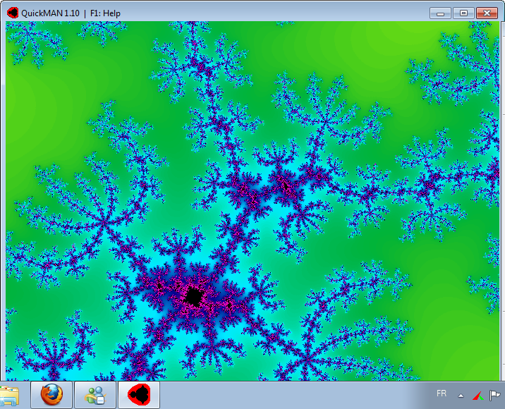Open Windows Live Messenger from the taskbar

click(95, 396)
